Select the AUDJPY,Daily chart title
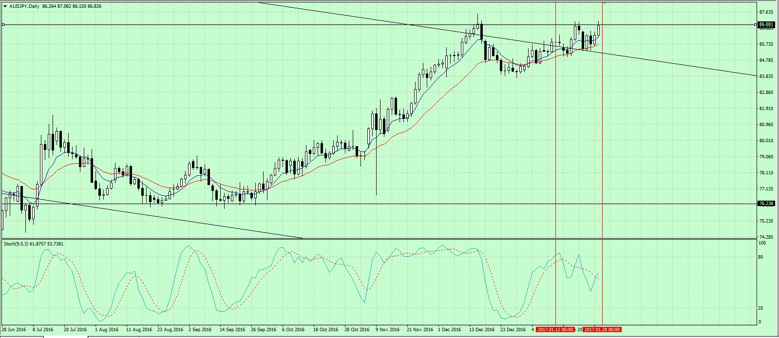 24,6
